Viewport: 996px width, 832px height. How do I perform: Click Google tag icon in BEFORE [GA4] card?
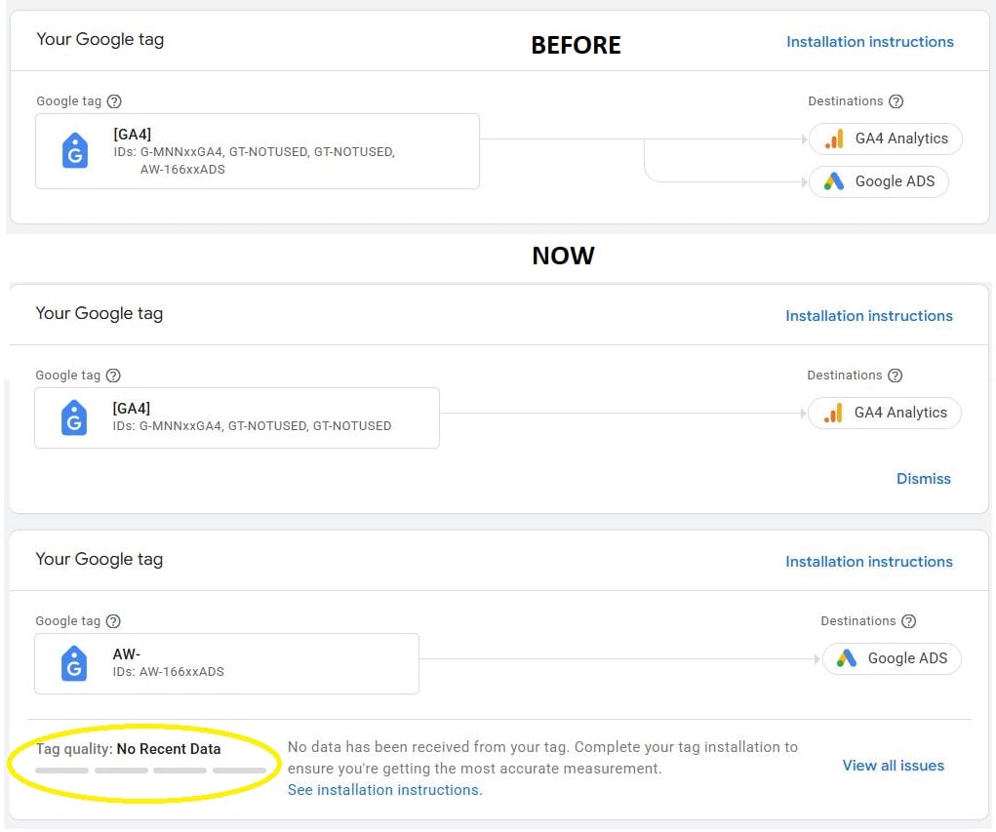75,151
